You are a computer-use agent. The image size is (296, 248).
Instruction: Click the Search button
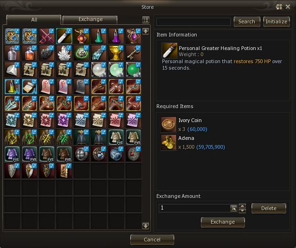tap(247, 22)
